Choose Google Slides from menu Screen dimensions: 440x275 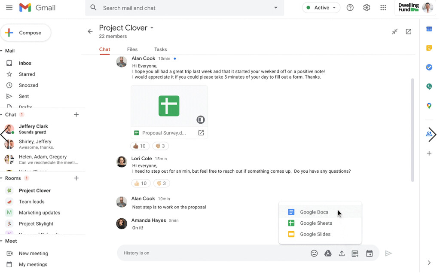(x=320, y=234)
